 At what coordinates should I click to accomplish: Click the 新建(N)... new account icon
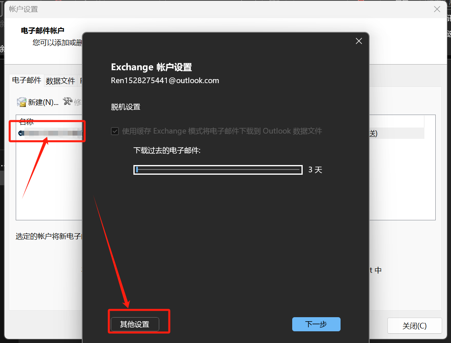point(22,102)
